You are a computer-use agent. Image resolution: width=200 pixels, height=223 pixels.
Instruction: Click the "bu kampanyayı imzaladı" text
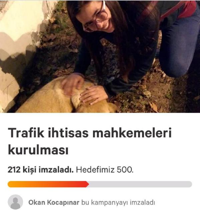118,202
